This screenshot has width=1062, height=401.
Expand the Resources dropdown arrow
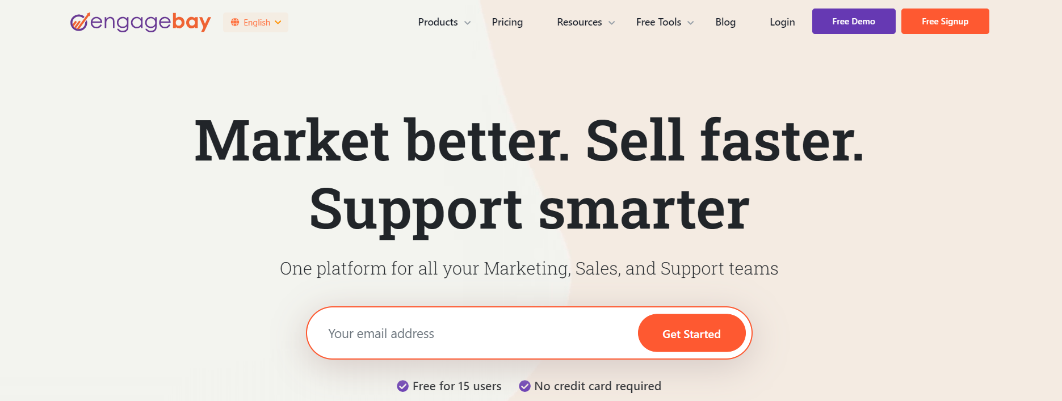(612, 23)
